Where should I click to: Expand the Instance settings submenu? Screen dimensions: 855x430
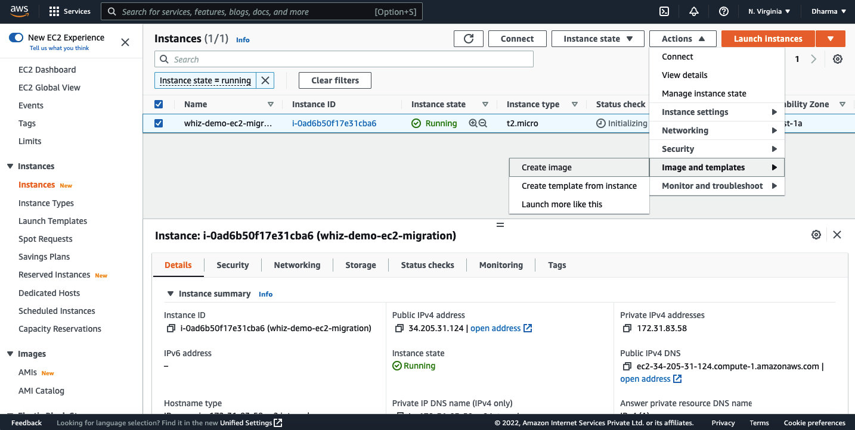[x=717, y=112]
